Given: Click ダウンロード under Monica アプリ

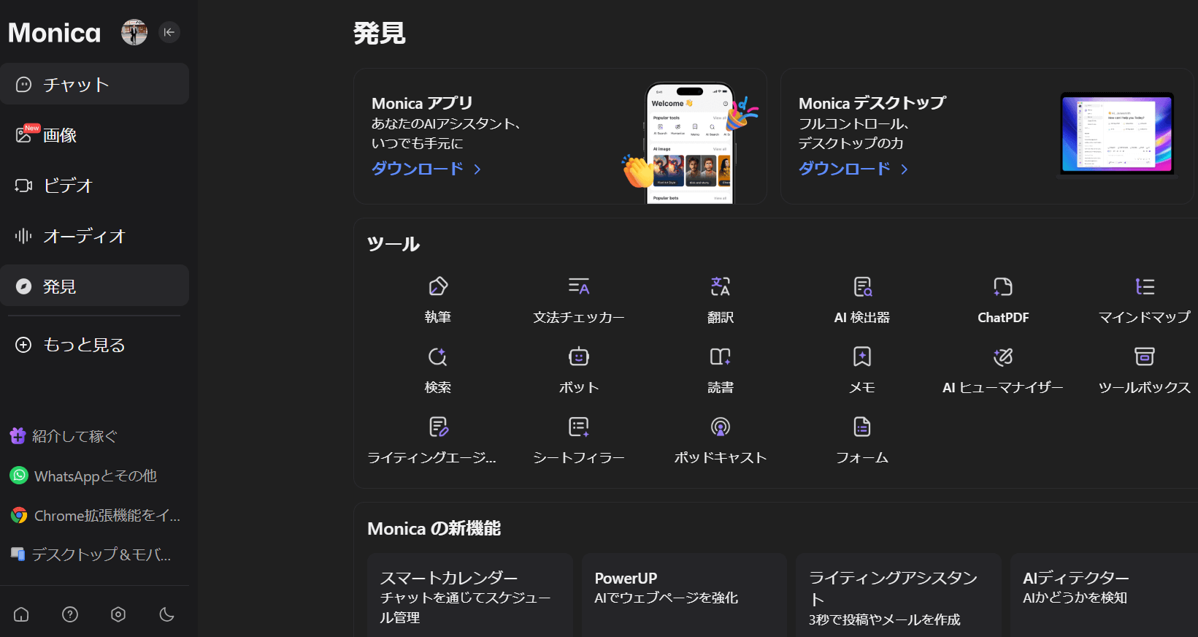Looking at the screenshot, I should point(426,169).
